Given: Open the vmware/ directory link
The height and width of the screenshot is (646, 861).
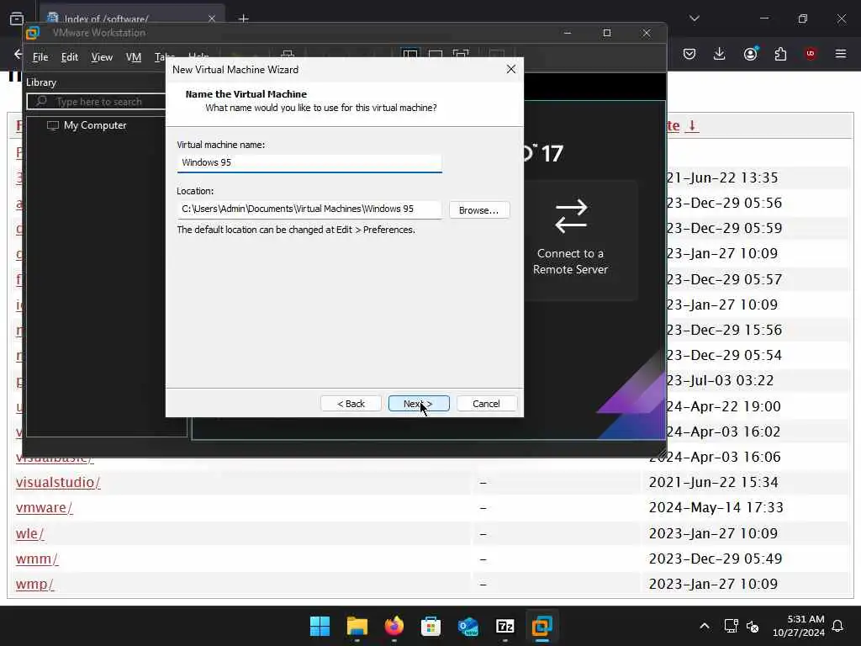Looking at the screenshot, I should pyautogui.click(x=44, y=507).
